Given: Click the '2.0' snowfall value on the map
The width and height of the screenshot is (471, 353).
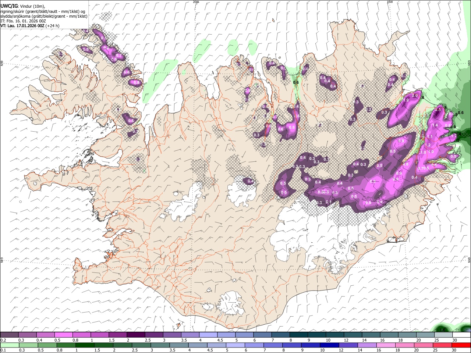Looking at the screenshot, I should click(x=415, y=96).
